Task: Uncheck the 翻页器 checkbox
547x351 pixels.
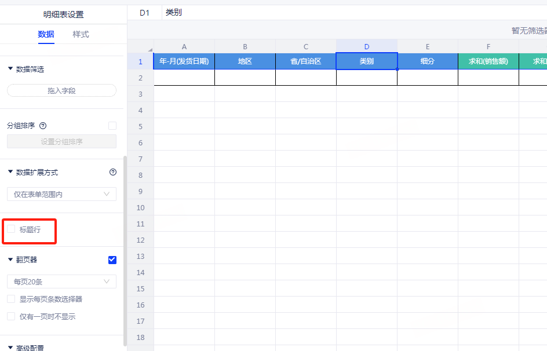Action: point(112,260)
